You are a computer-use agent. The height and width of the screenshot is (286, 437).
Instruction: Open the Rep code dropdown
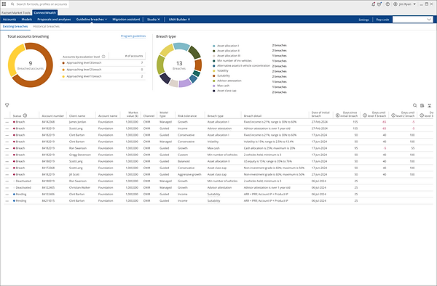point(412,20)
